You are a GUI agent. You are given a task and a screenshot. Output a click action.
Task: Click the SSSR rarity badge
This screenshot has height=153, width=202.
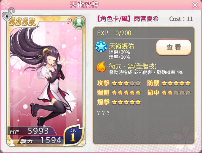(22, 21)
